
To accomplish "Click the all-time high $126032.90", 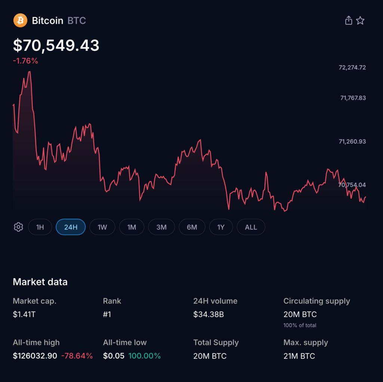I will pyautogui.click(x=34, y=356).
